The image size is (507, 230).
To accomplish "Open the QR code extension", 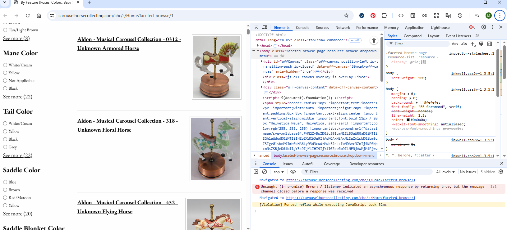I will pos(436,16).
